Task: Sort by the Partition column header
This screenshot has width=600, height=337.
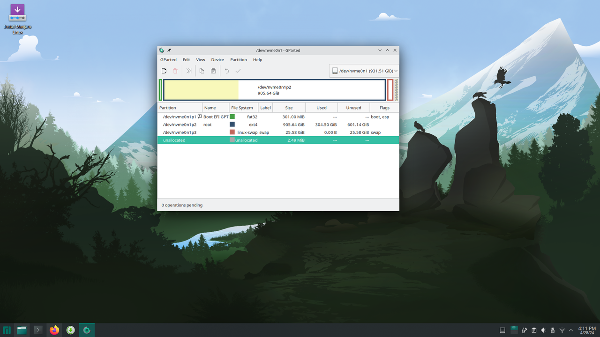Action: (x=180, y=108)
